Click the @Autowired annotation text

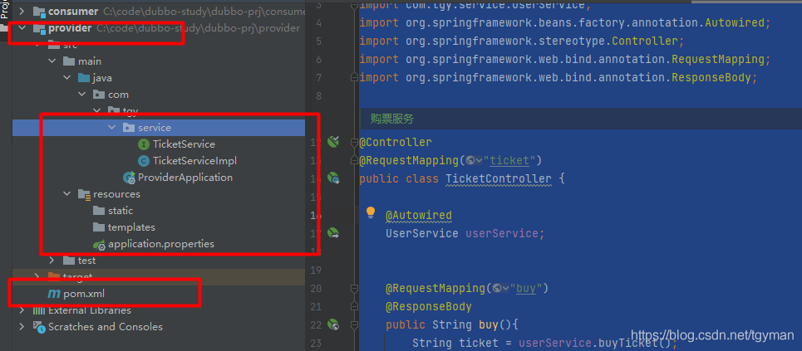[418, 215]
